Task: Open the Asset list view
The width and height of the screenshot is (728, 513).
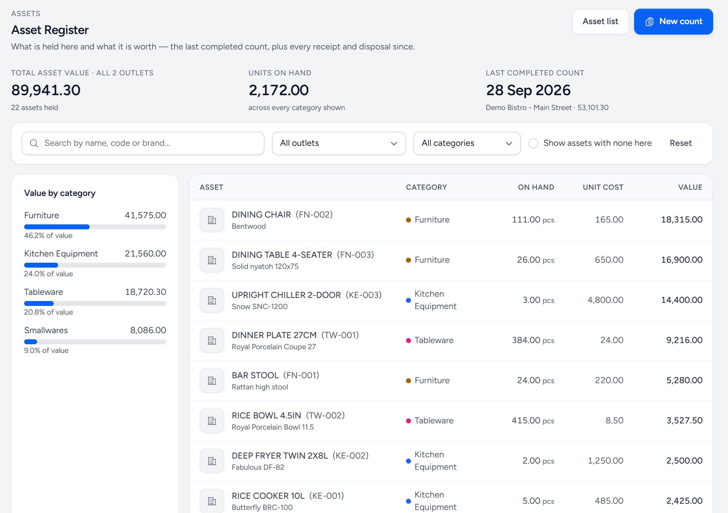Action: coord(600,22)
